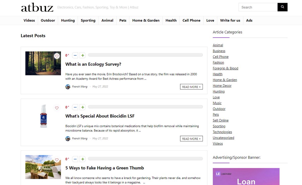This screenshot has width=302, height=185.
Task: Open the Foregrip & Bipod category link
Action: point(225,68)
